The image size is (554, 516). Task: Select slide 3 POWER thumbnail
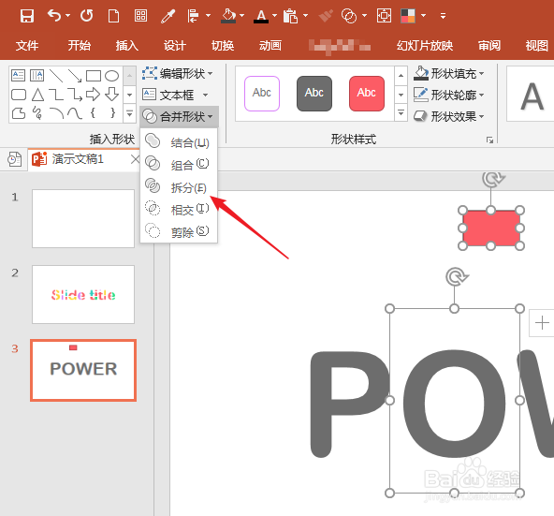click(83, 370)
